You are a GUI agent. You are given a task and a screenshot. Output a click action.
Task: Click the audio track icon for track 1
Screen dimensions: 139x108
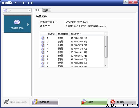click(43, 38)
